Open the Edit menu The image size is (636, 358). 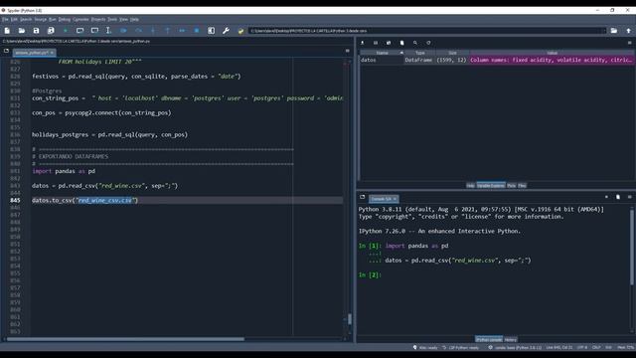coord(14,19)
